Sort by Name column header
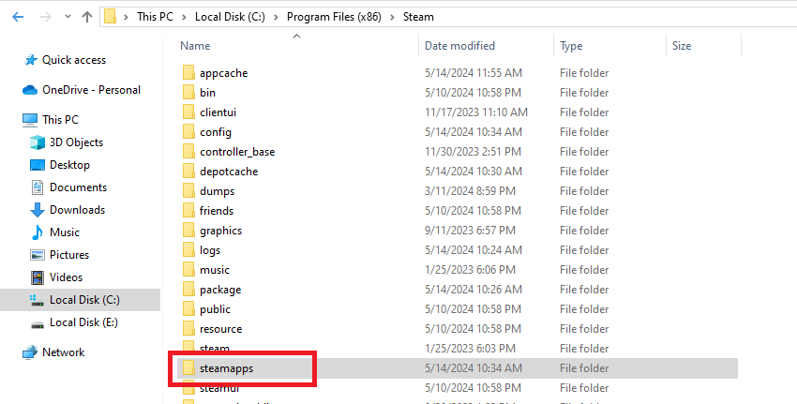Screen dimensions: 797x404 tap(195, 46)
